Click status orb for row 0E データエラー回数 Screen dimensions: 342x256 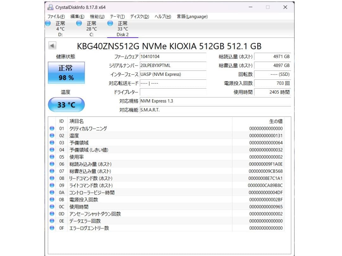[52, 221]
